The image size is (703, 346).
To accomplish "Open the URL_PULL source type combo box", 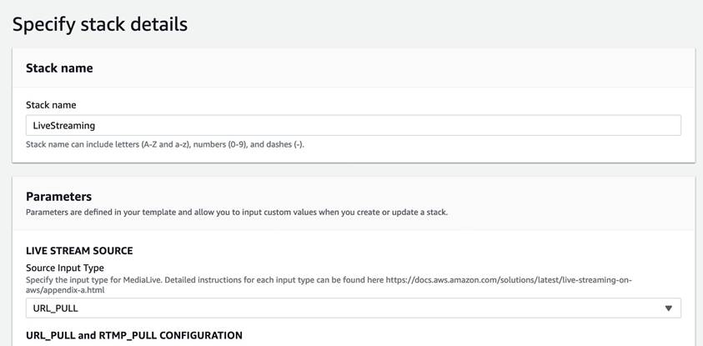I will (354, 308).
